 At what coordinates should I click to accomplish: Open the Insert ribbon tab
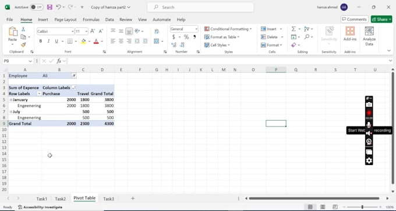(x=43, y=19)
